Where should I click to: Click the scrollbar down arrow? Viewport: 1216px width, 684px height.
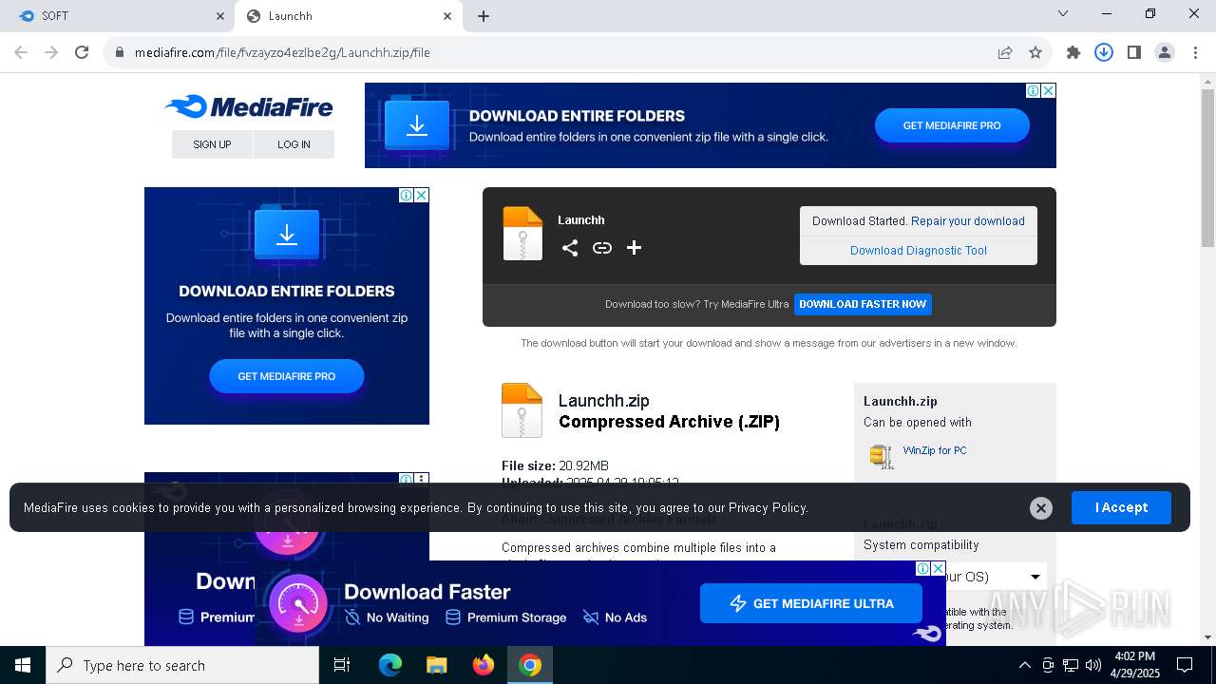[x=1207, y=637]
